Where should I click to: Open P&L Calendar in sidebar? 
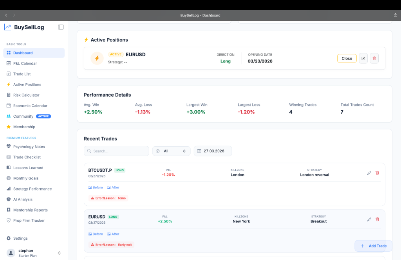[x=25, y=63]
